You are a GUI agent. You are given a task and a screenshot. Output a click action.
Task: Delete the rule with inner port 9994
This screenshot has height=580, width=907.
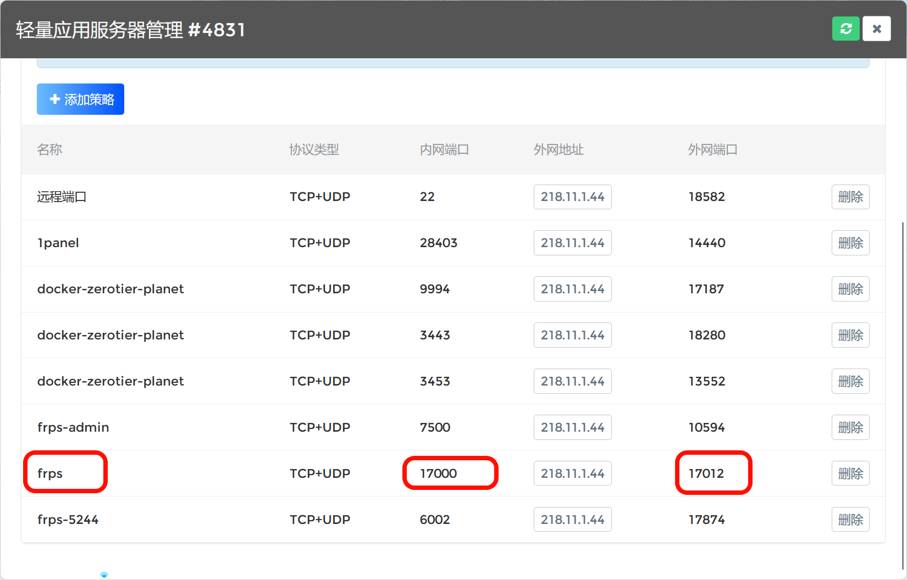(850, 289)
